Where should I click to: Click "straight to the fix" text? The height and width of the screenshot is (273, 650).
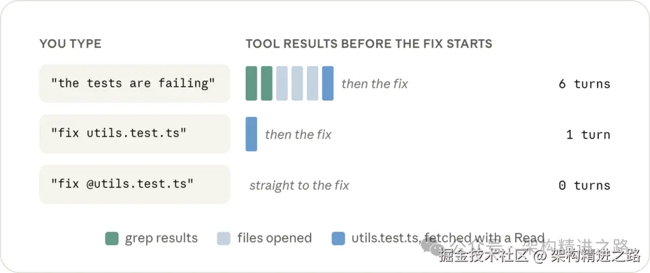(x=299, y=185)
